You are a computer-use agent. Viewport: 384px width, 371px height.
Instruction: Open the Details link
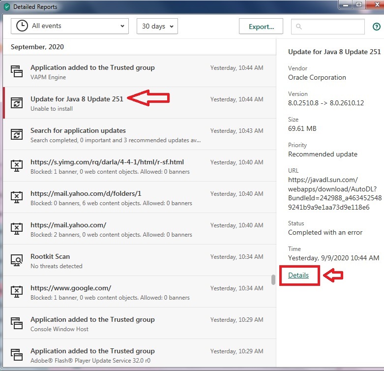click(298, 275)
